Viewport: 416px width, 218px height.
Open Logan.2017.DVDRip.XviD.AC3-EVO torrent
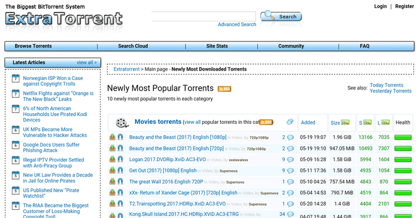coord(168,159)
